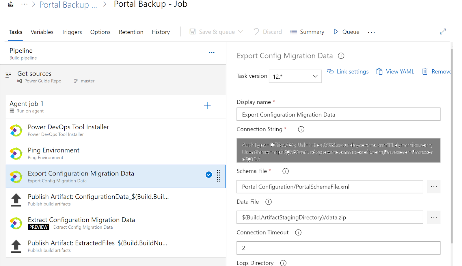Switch to the Variables tab
This screenshot has width=462, height=266.
tap(42, 32)
